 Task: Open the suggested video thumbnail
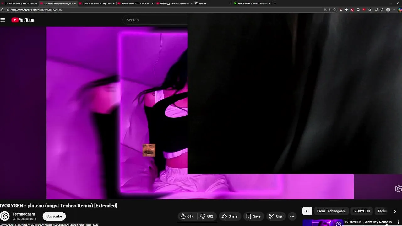pyautogui.click(x=323, y=223)
